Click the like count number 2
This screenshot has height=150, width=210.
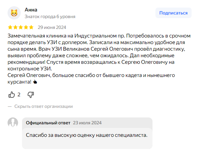[19, 95]
